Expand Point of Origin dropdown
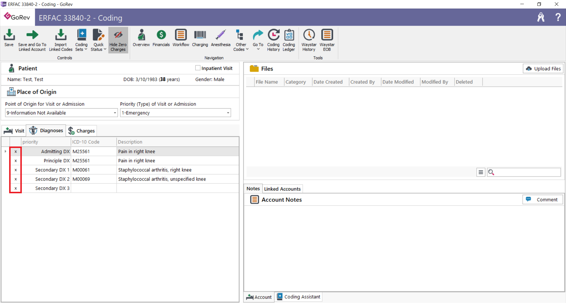This screenshot has width=566, height=303. [x=115, y=113]
